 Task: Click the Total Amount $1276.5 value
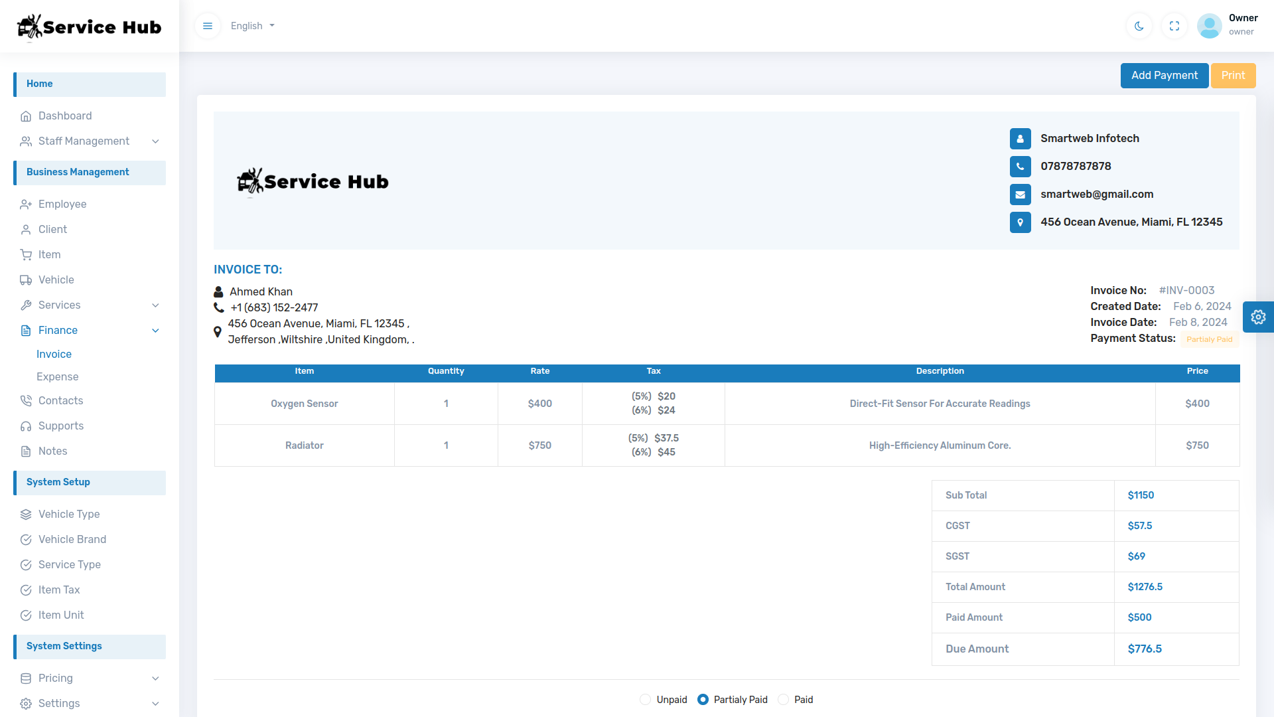[x=1145, y=587]
